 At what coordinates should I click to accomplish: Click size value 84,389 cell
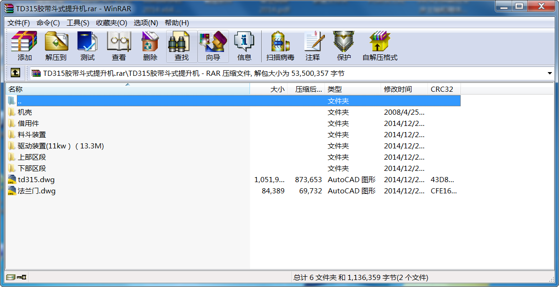click(x=273, y=191)
